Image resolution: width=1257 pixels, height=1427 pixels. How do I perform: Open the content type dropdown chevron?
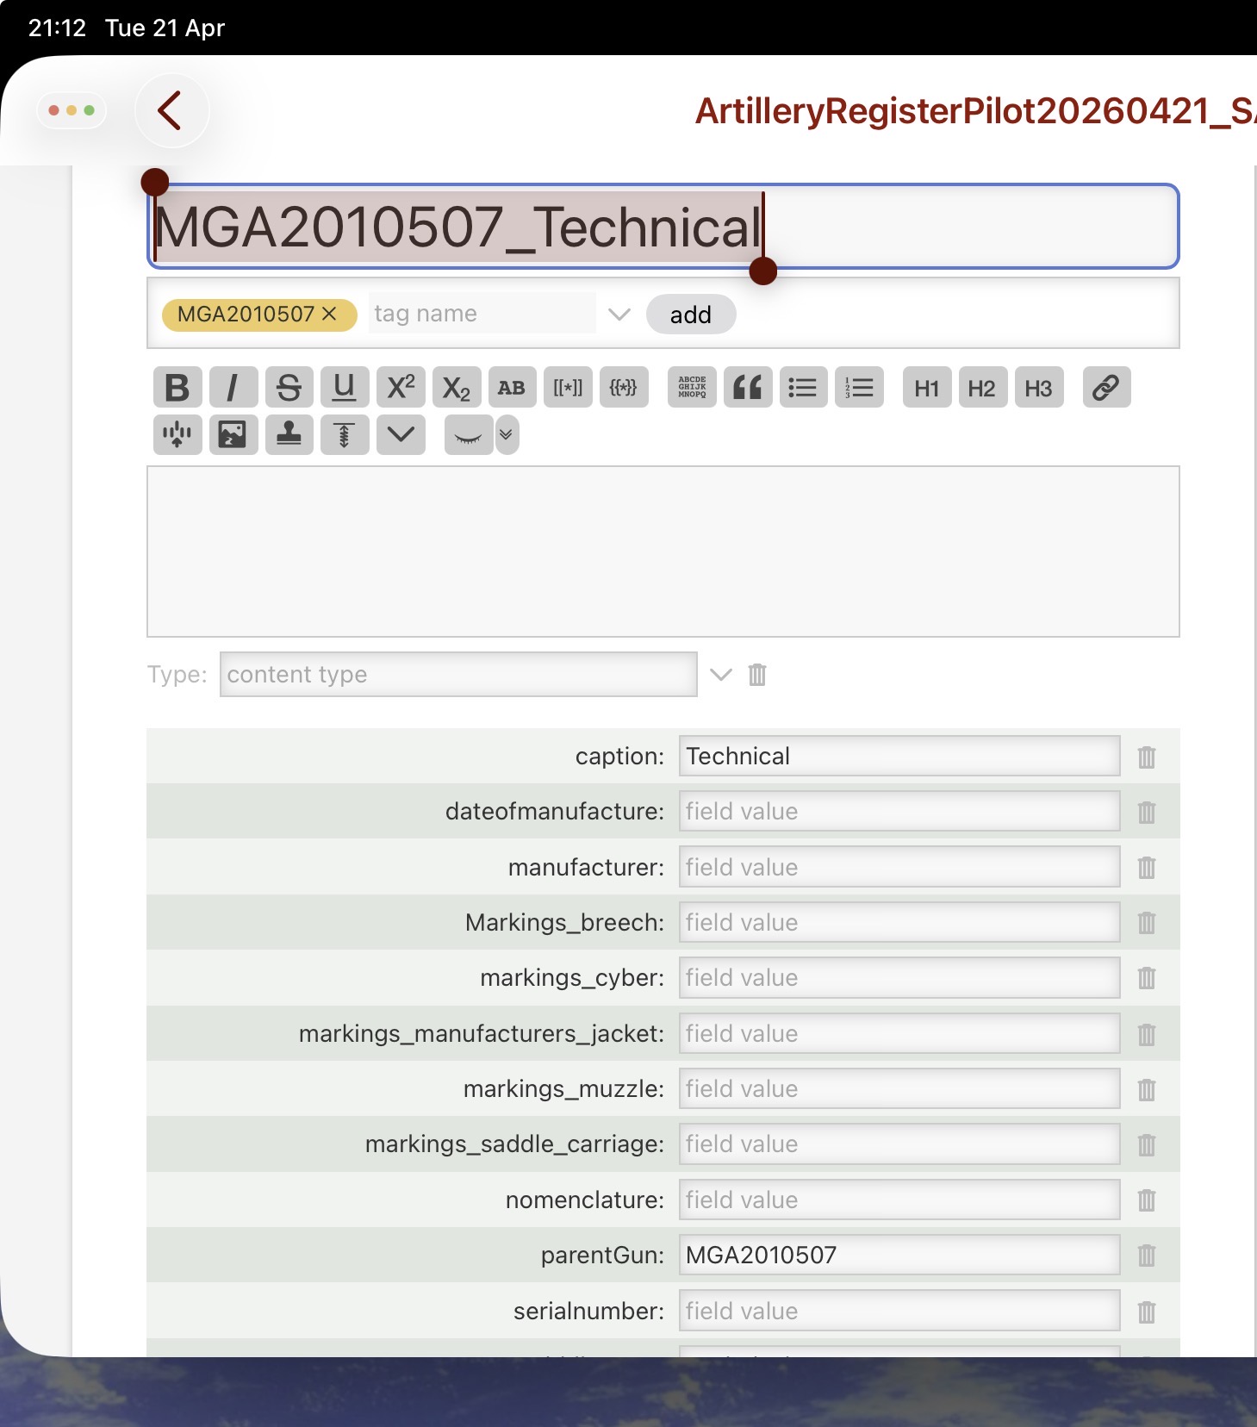pyautogui.click(x=720, y=675)
